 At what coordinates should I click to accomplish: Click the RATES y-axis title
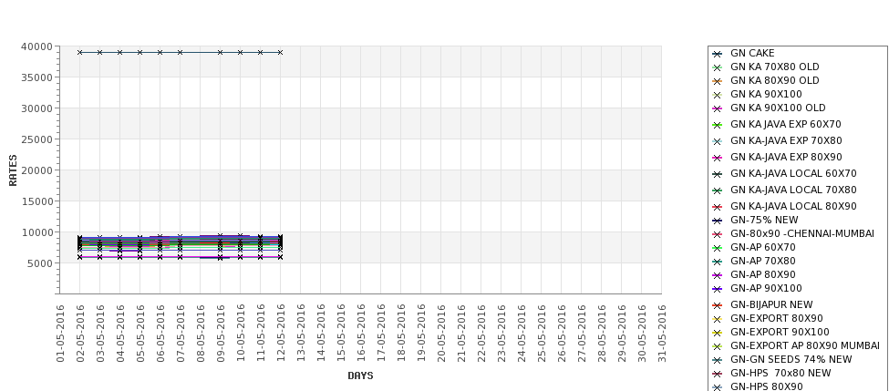13,170
